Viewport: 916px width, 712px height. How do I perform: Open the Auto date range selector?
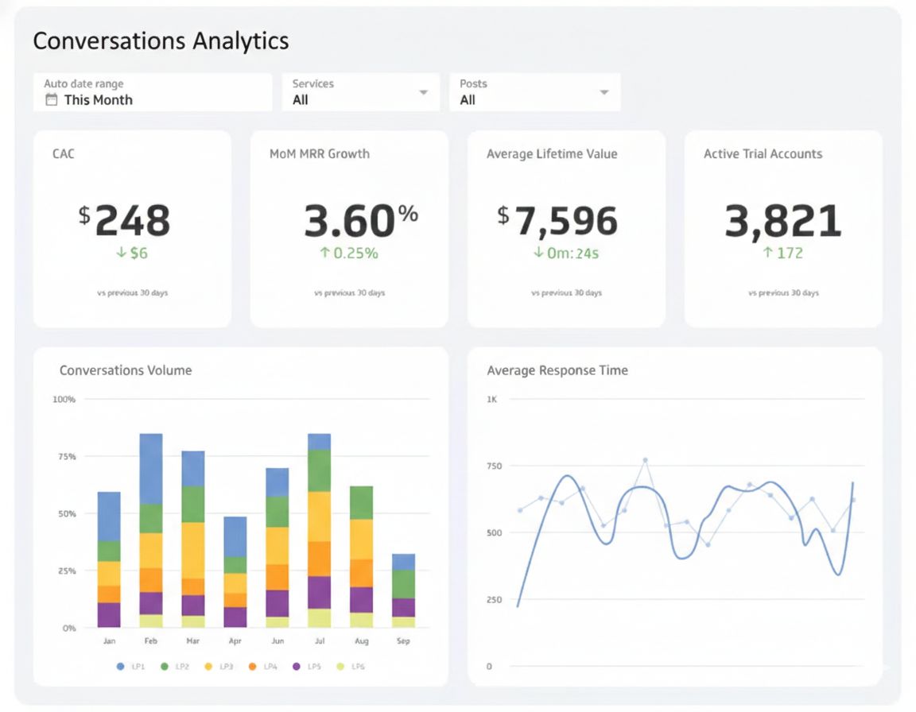153,92
